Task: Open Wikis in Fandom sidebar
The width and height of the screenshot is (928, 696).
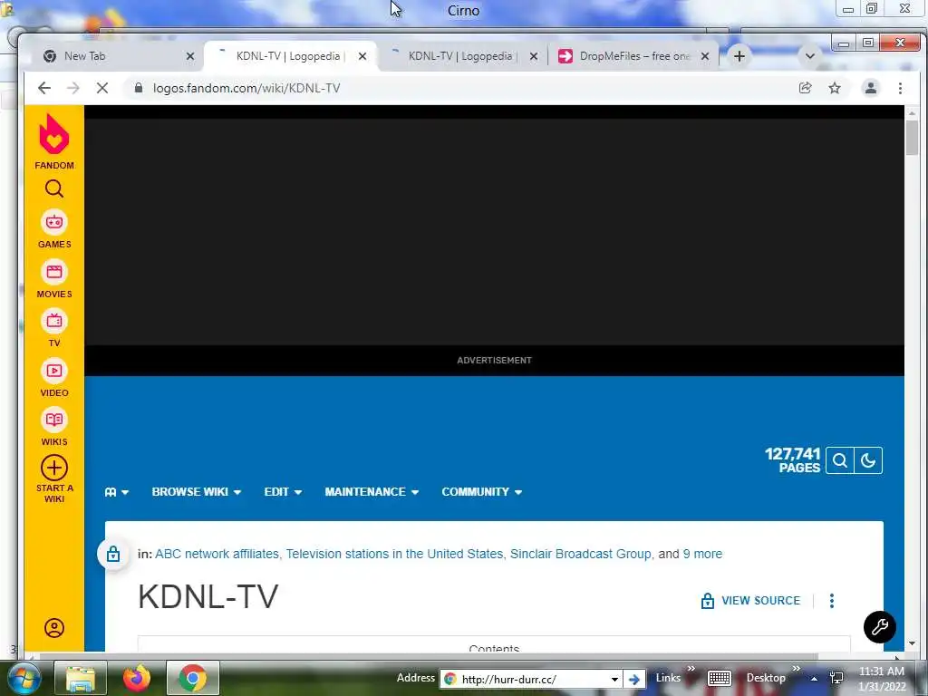Action: [53, 428]
